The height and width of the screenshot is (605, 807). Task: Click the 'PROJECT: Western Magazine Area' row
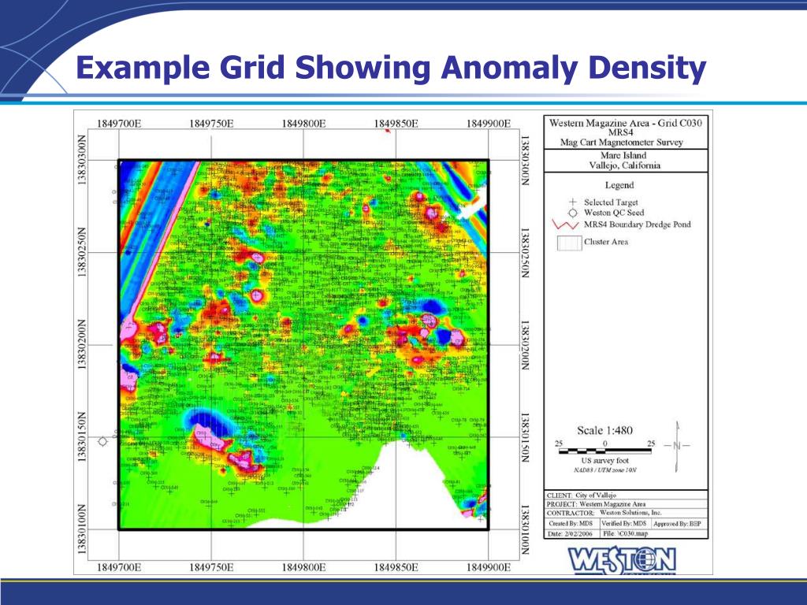coord(626,503)
